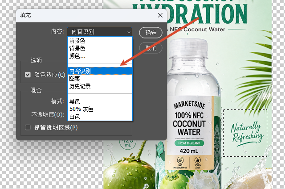Choose 背景色 from the list
This screenshot has width=285, height=189.
[x=100, y=48]
